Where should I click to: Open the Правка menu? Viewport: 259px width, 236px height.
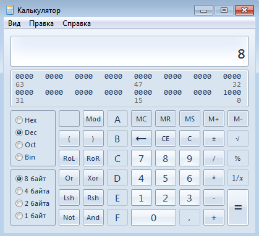click(x=41, y=23)
